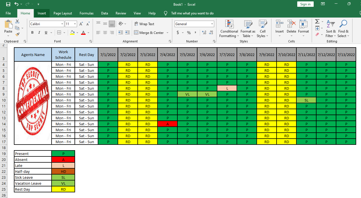Decrease font size with the smaller A icon

point(88,24)
